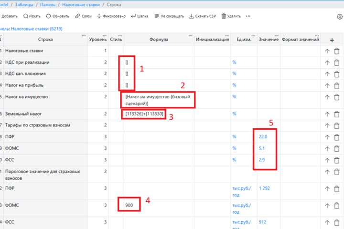Open the Стиль column options menu
This screenshot has width=344, height=229.
tap(120, 36)
